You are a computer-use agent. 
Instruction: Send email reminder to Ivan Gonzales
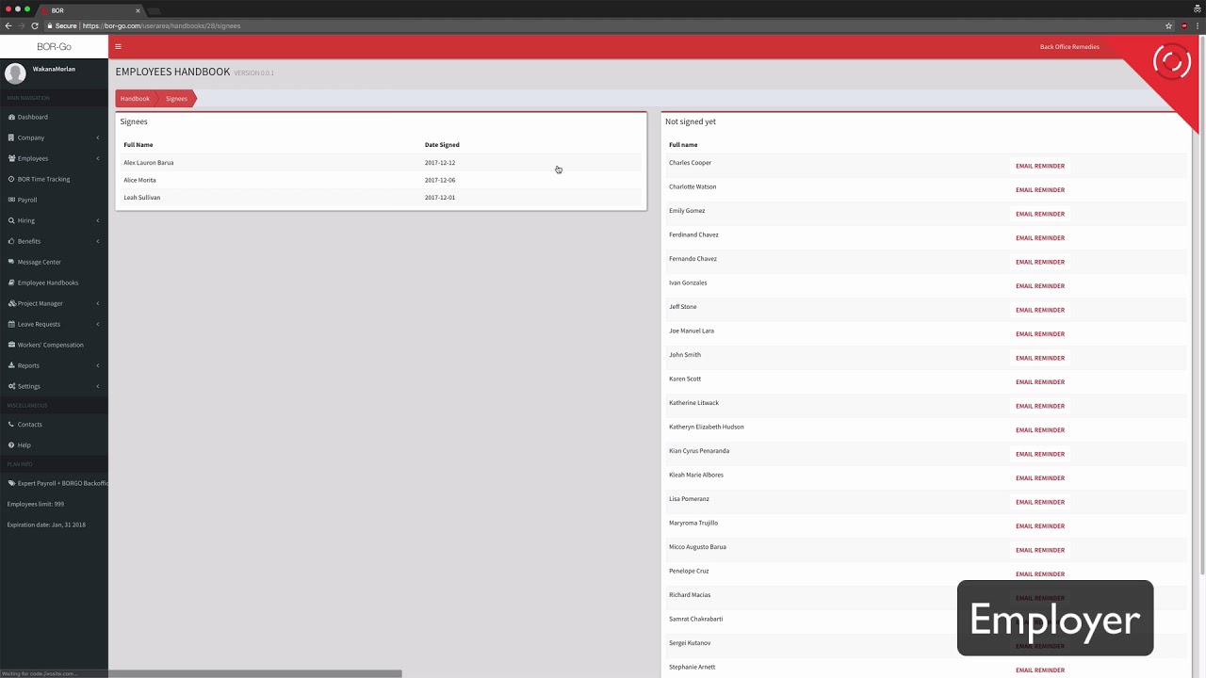pos(1040,285)
